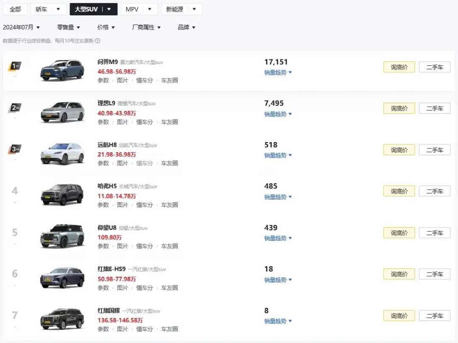Expand 销量趋势 for 远航H8
458x343 pixels.
[278, 155]
